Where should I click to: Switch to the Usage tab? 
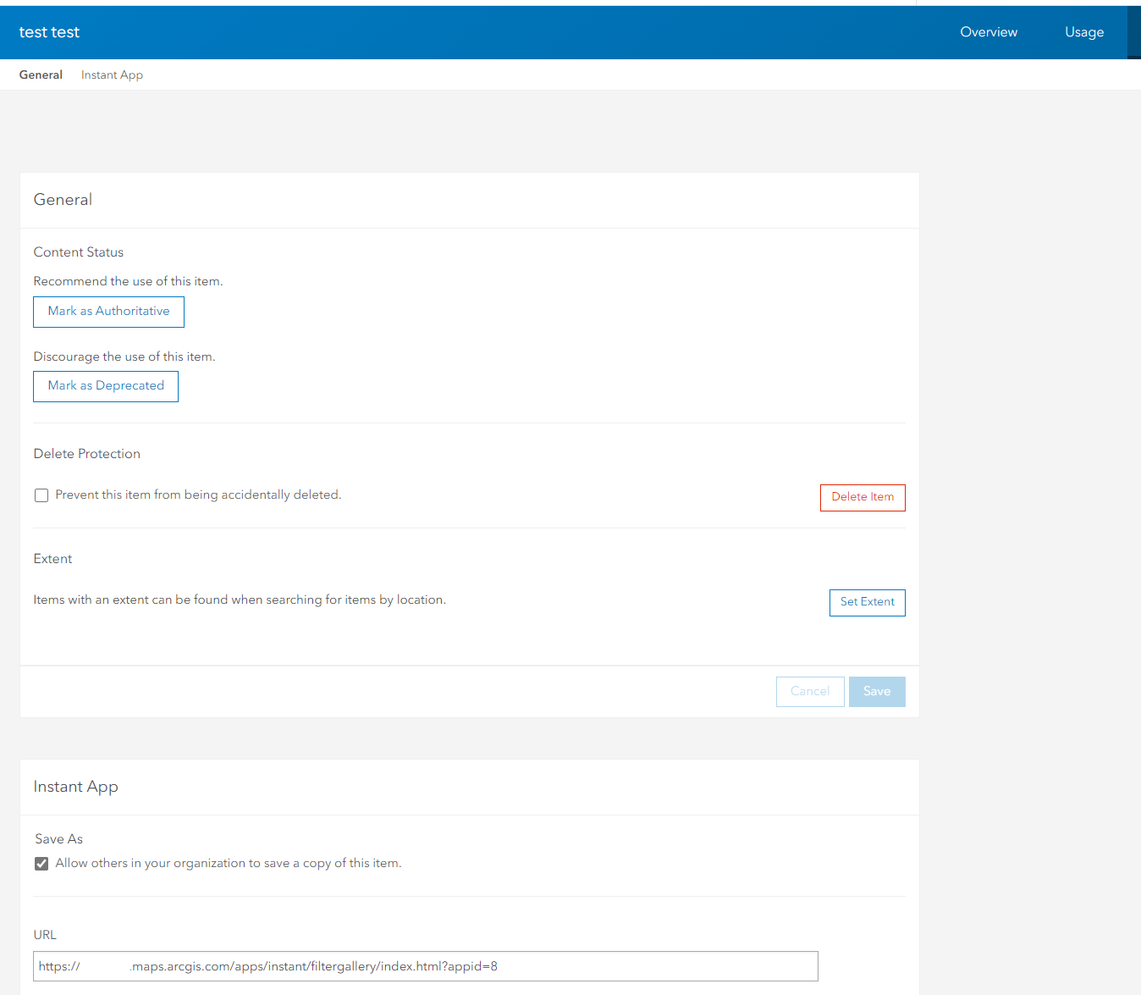click(1083, 31)
